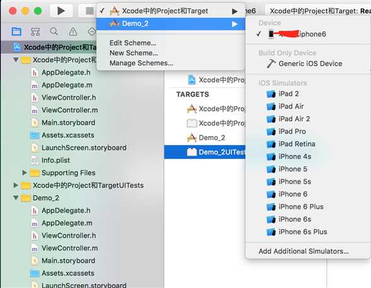This screenshot has width=371, height=288.
Task: Select the project entry above TARGETS
Action: [x=205, y=80]
